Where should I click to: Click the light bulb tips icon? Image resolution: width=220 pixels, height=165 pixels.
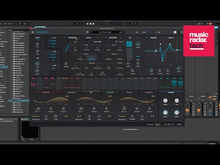[167, 32]
